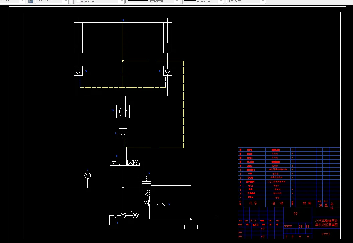This screenshot has height=243, width=353.
Task: Open the 随颜色 plot style dropdown
Action: pos(246,1)
